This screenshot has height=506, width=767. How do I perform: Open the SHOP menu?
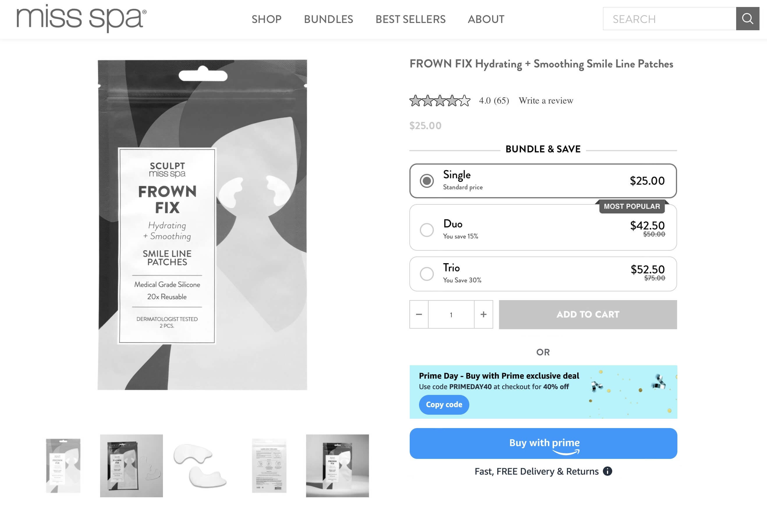coord(266,19)
